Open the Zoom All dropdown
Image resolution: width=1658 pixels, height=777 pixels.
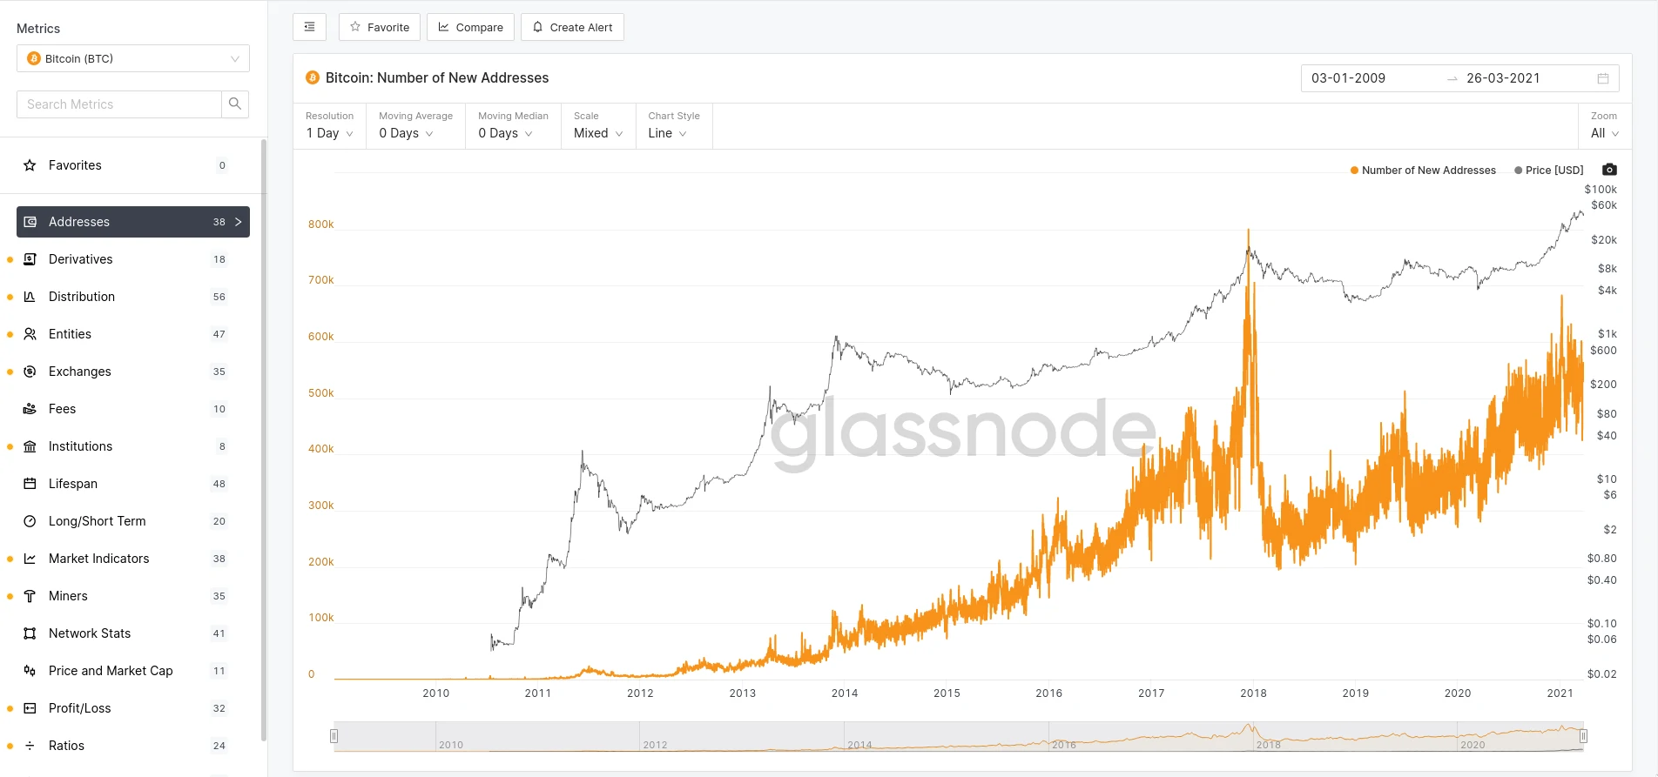click(x=1604, y=133)
